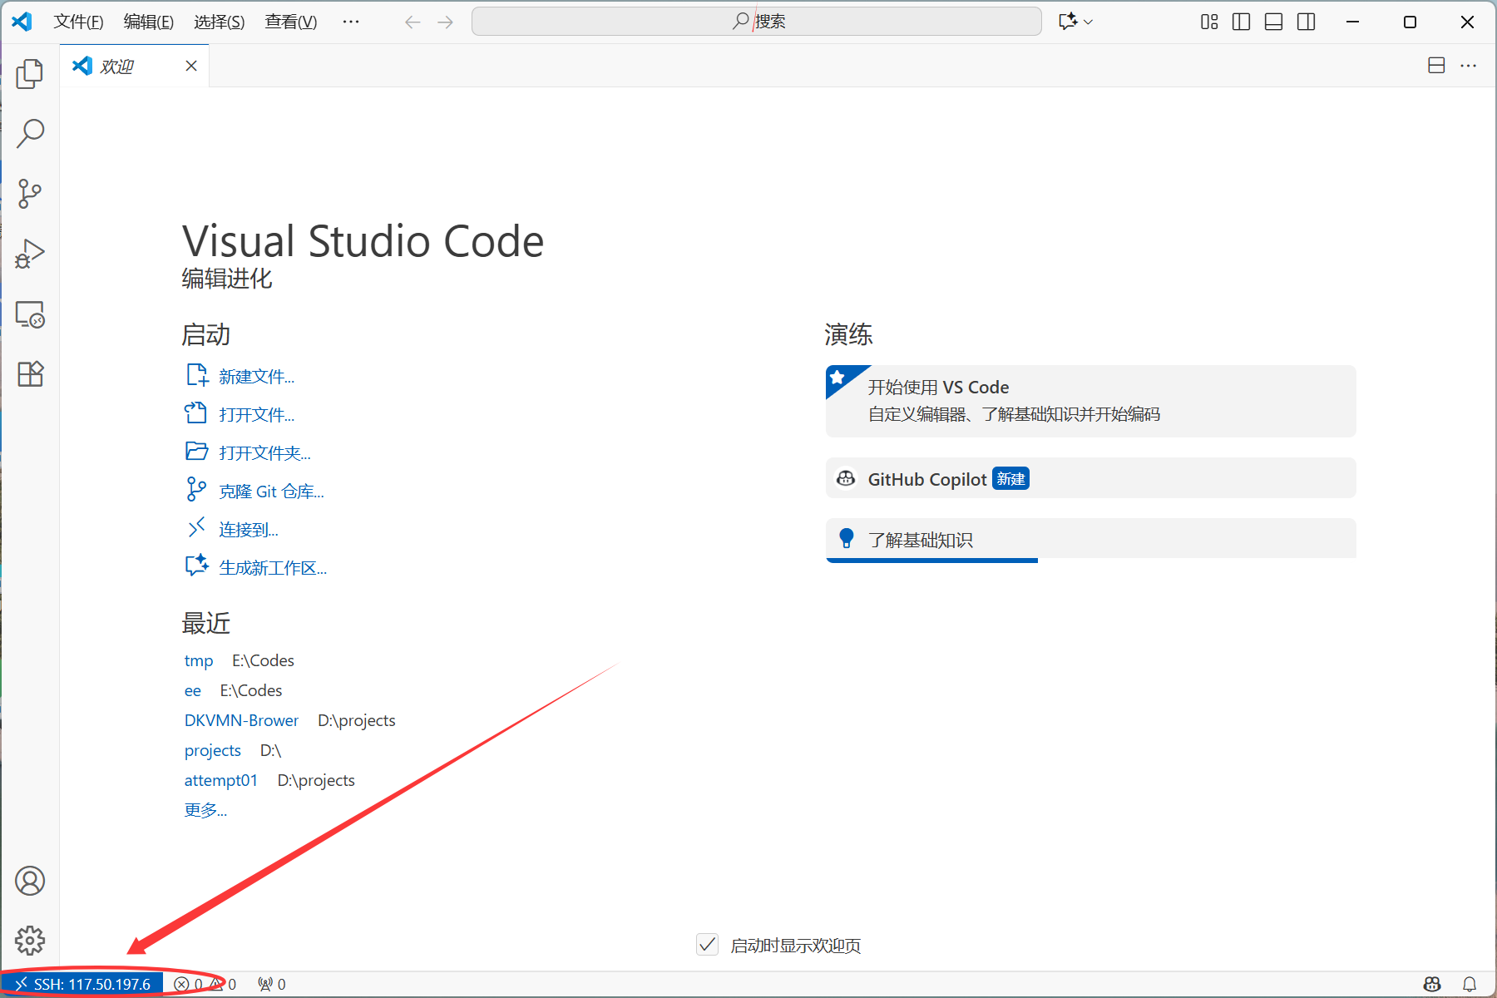Open the Explorer view in activity bar
Viewport: 1497px width, 998px height.
(x=30, y=73)
